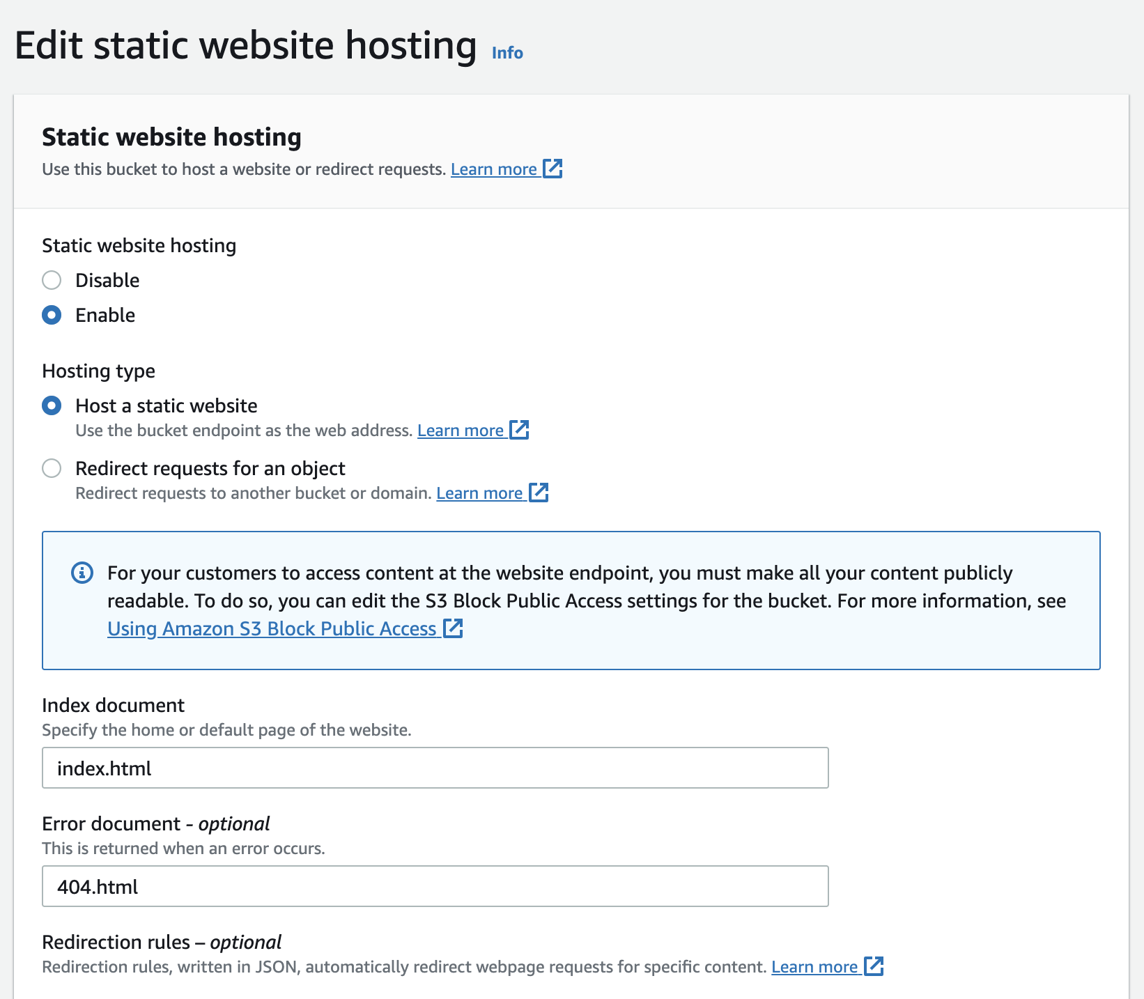Image resolution: width=1144 pixels, height=999 pixels.
Task: Click external link icon under Redirect requests option
Action: [539, 493]
